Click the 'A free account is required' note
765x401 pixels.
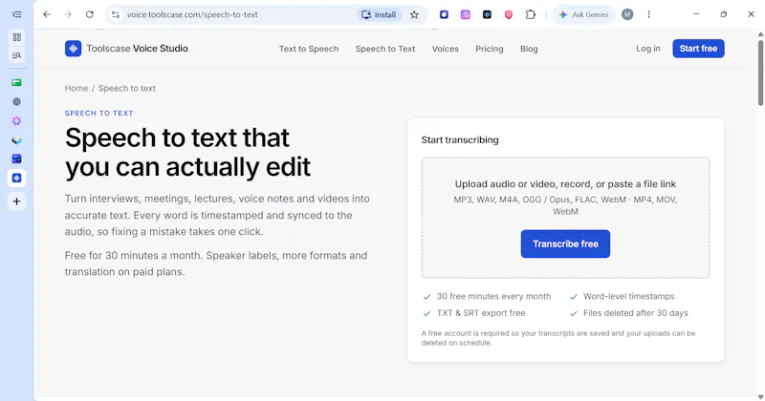(558, 338)
